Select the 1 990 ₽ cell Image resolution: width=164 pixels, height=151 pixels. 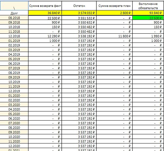coord(148,36)
